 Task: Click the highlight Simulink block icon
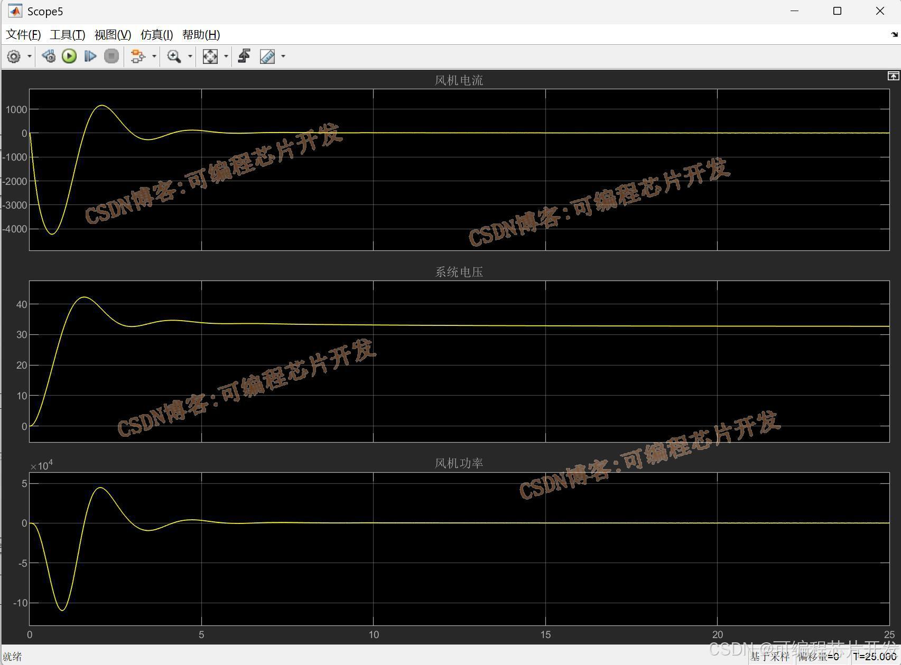click(138, 56)
